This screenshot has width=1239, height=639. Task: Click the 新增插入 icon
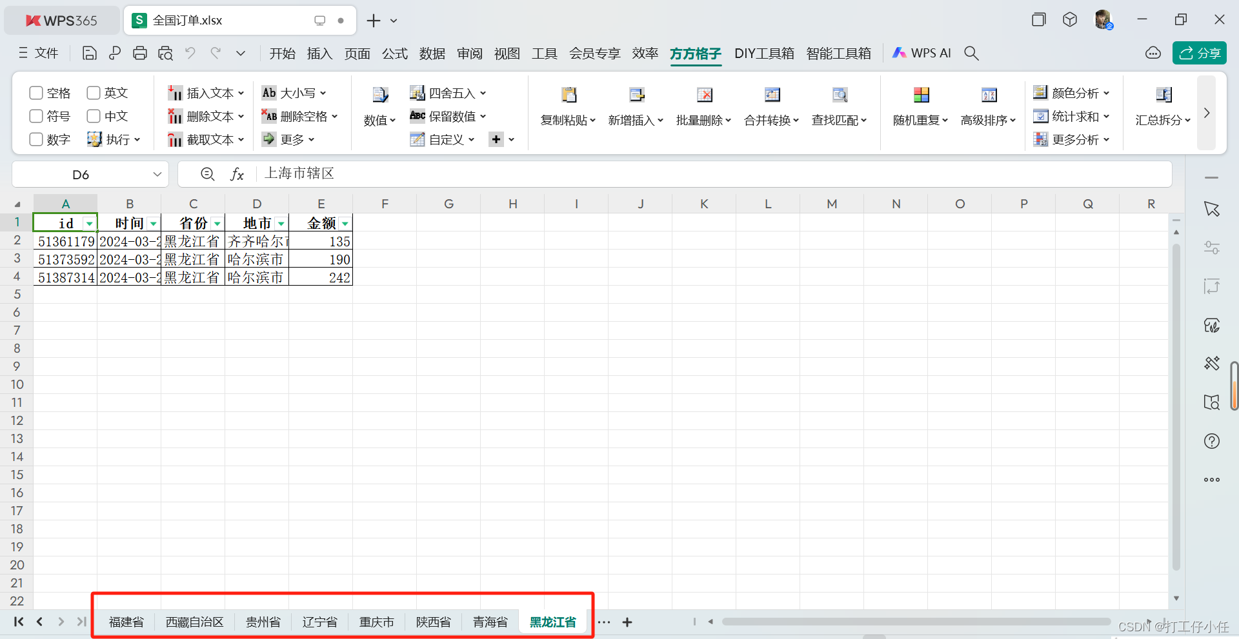click(637, 95)
